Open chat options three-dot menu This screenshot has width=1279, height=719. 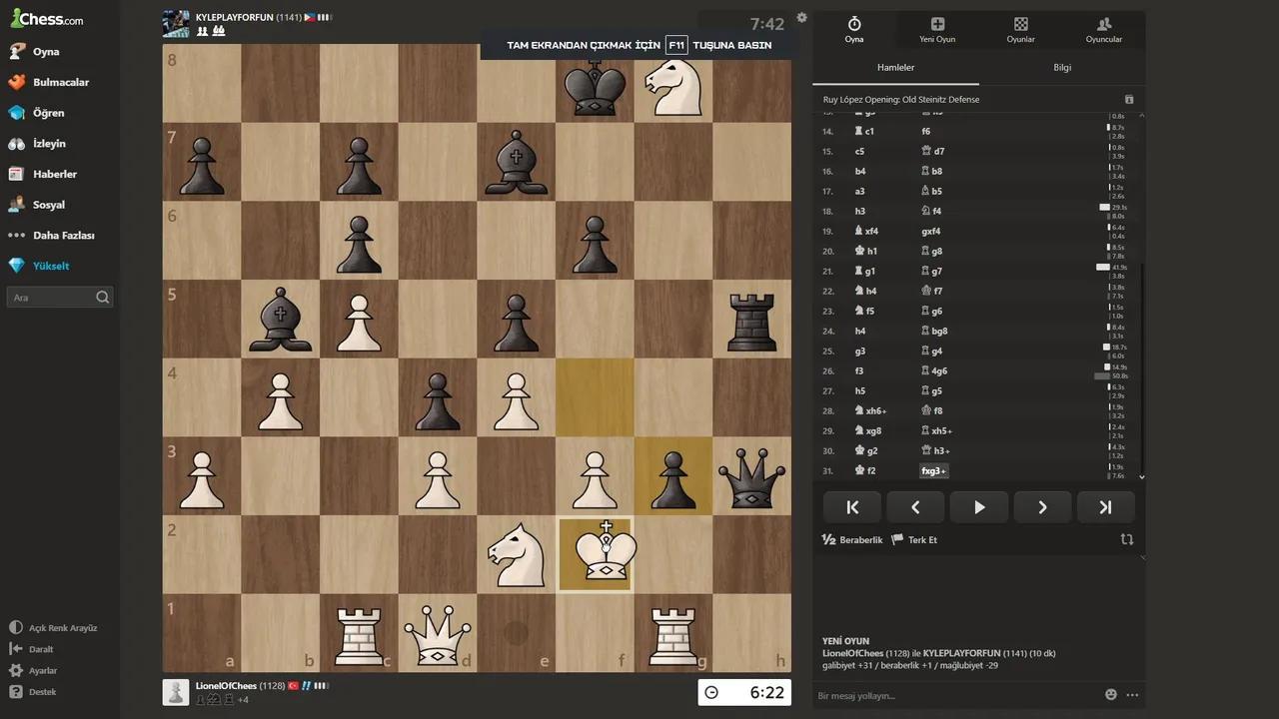click(1132, 695)
